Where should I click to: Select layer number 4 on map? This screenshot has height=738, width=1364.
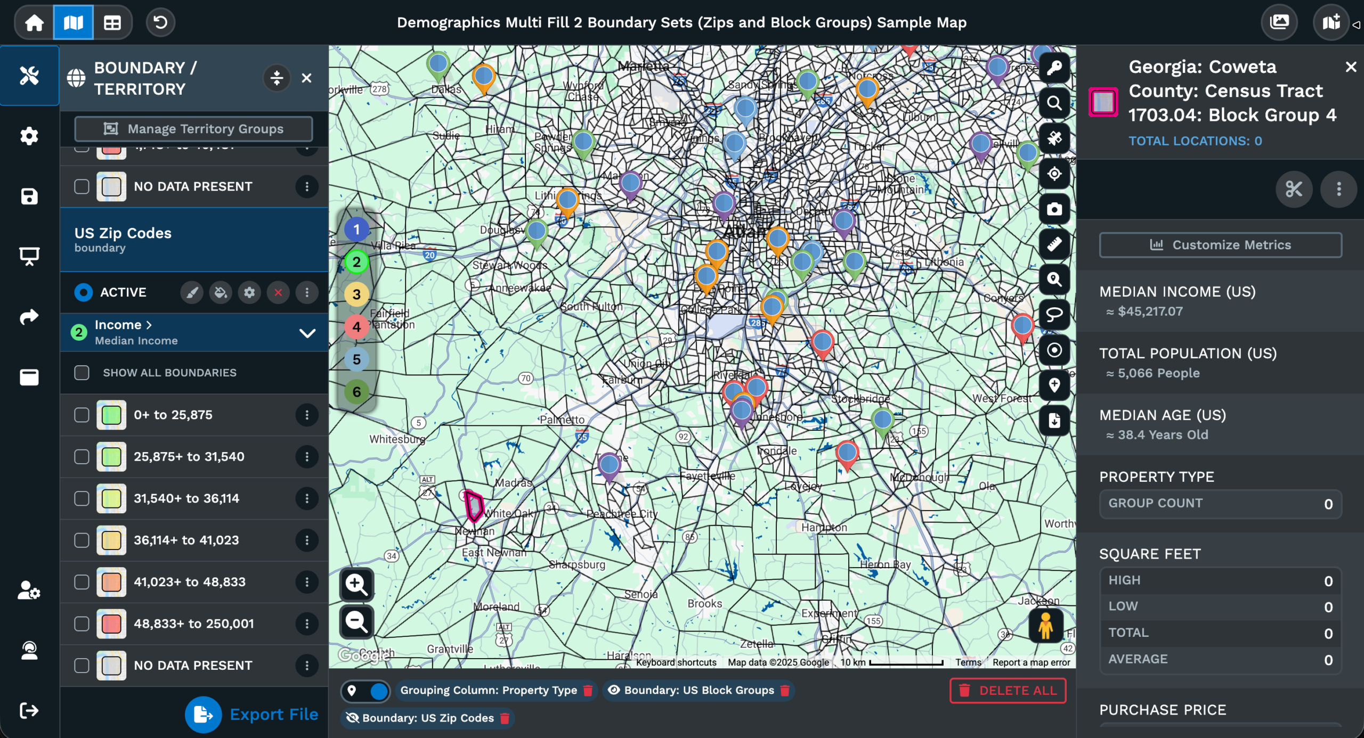(356, 327)
